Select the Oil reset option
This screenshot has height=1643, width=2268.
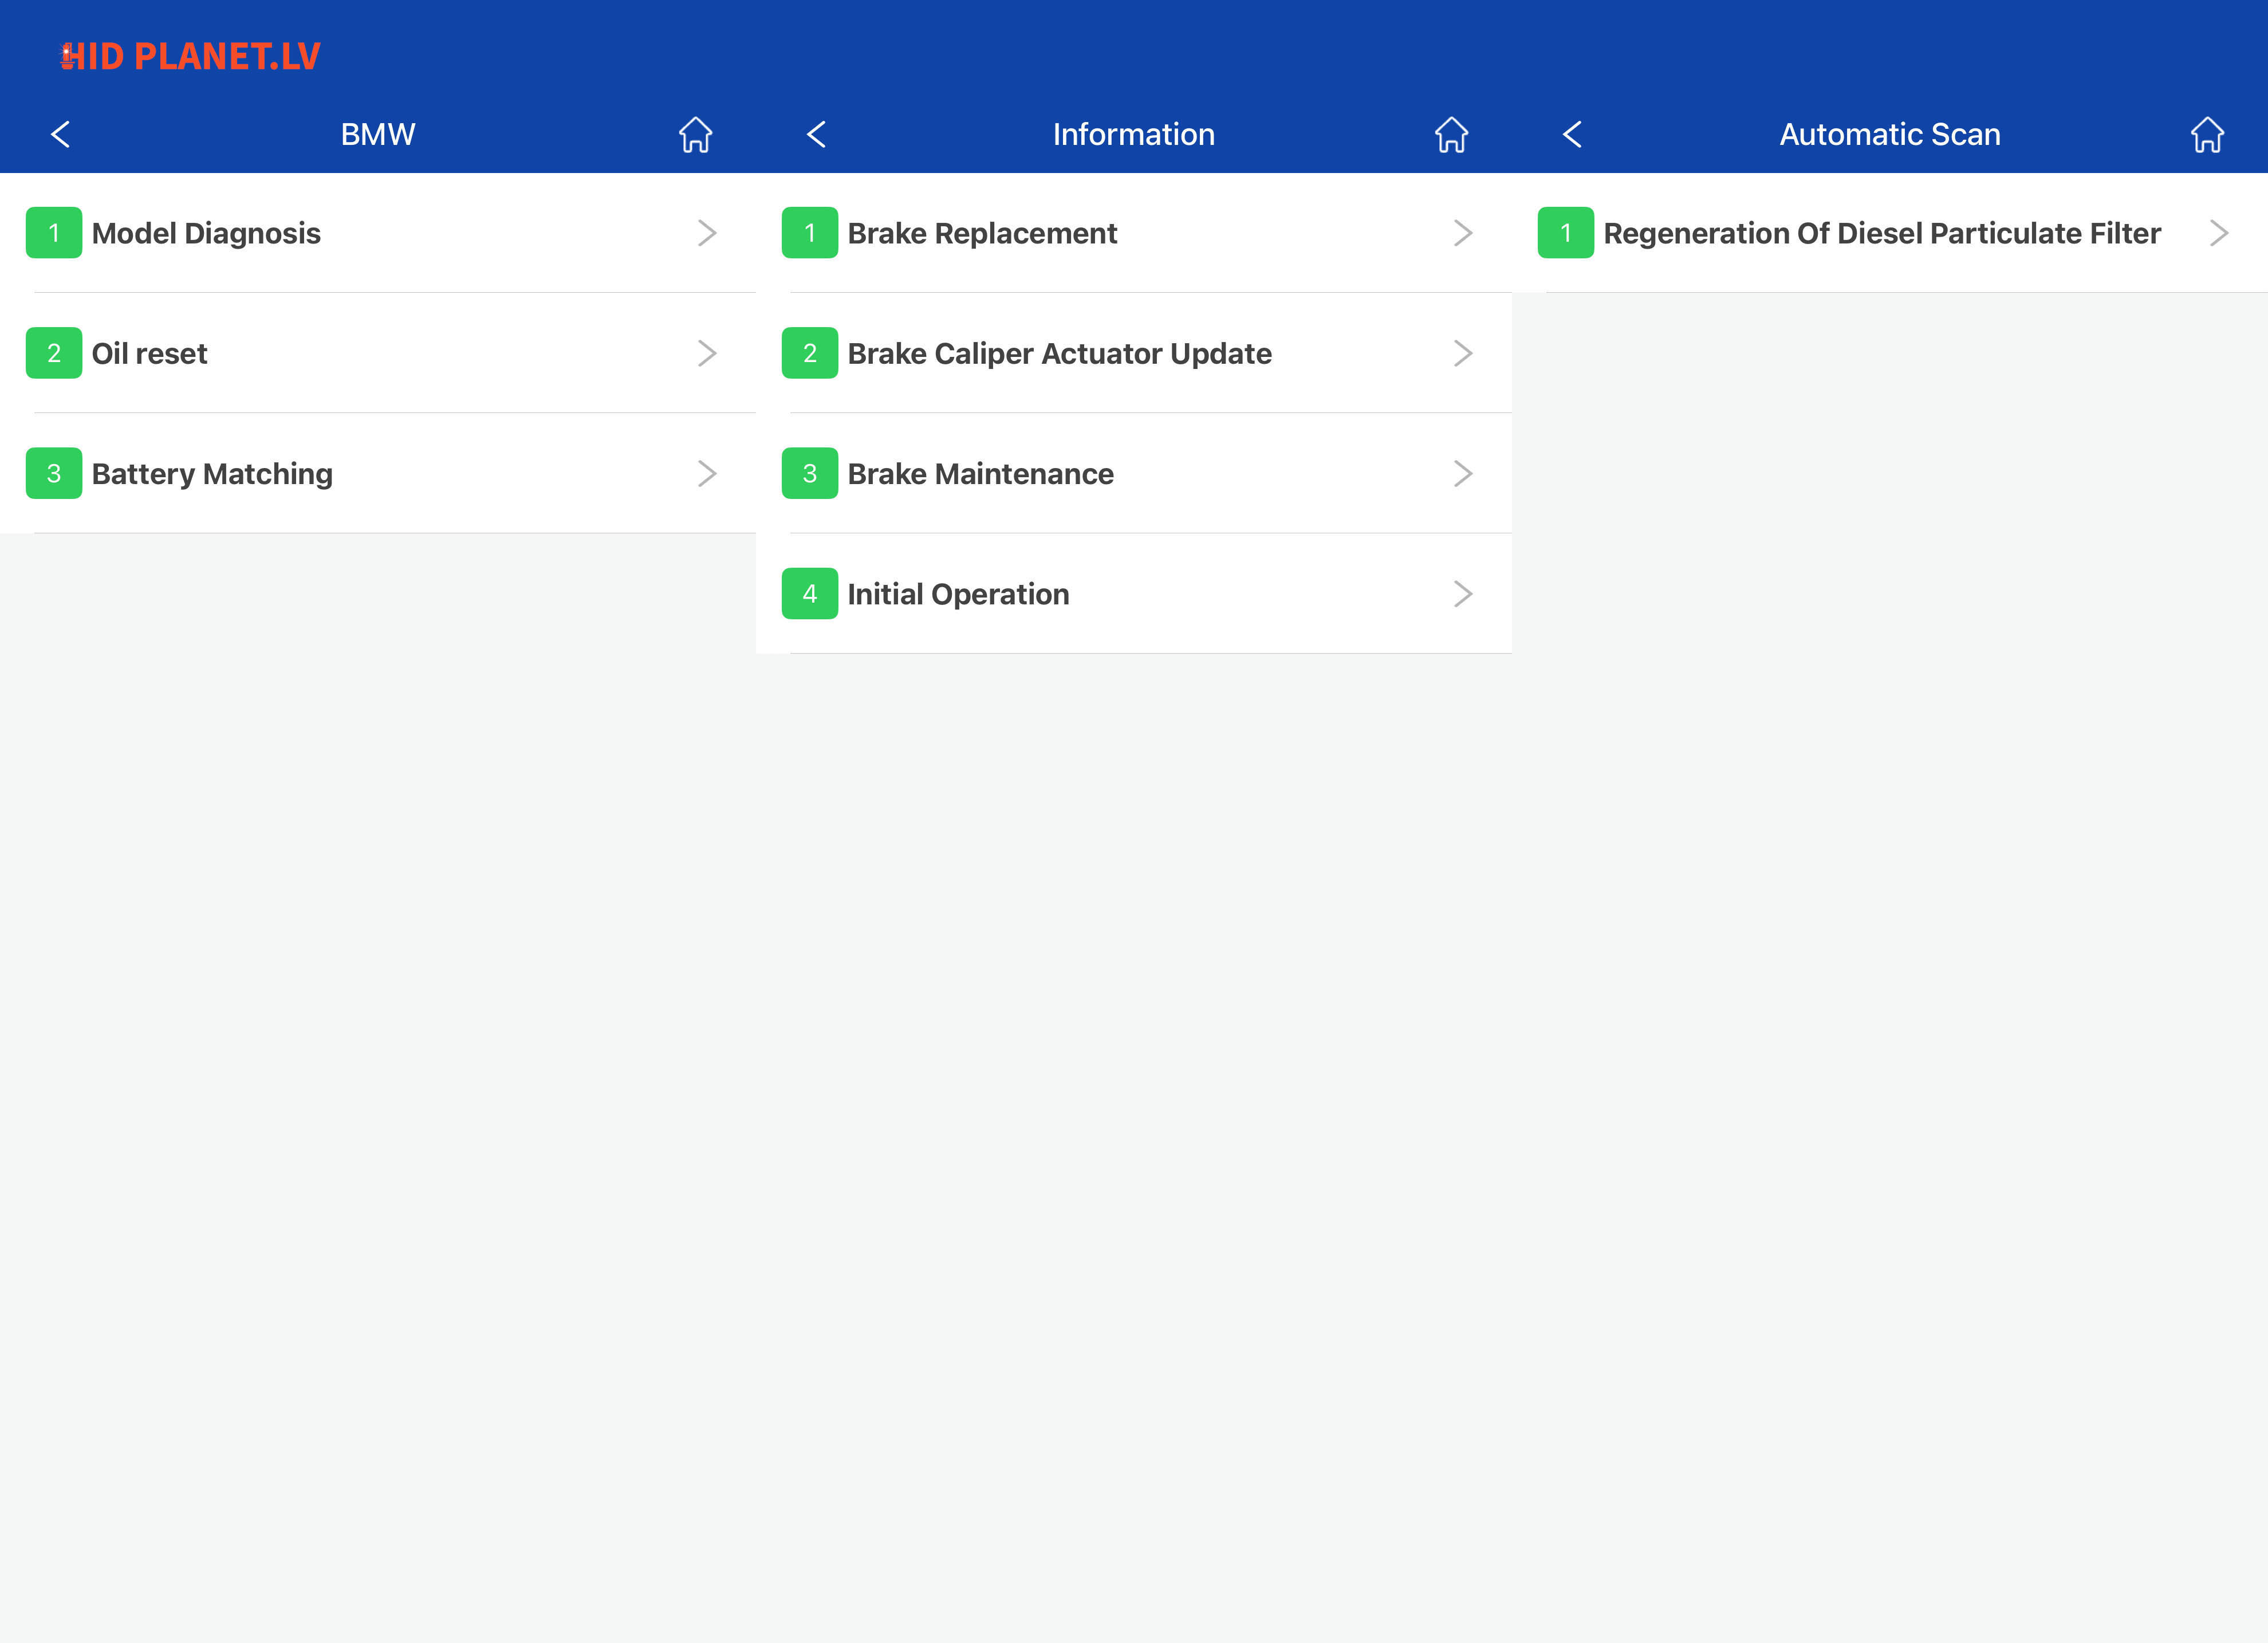[150, 354]
